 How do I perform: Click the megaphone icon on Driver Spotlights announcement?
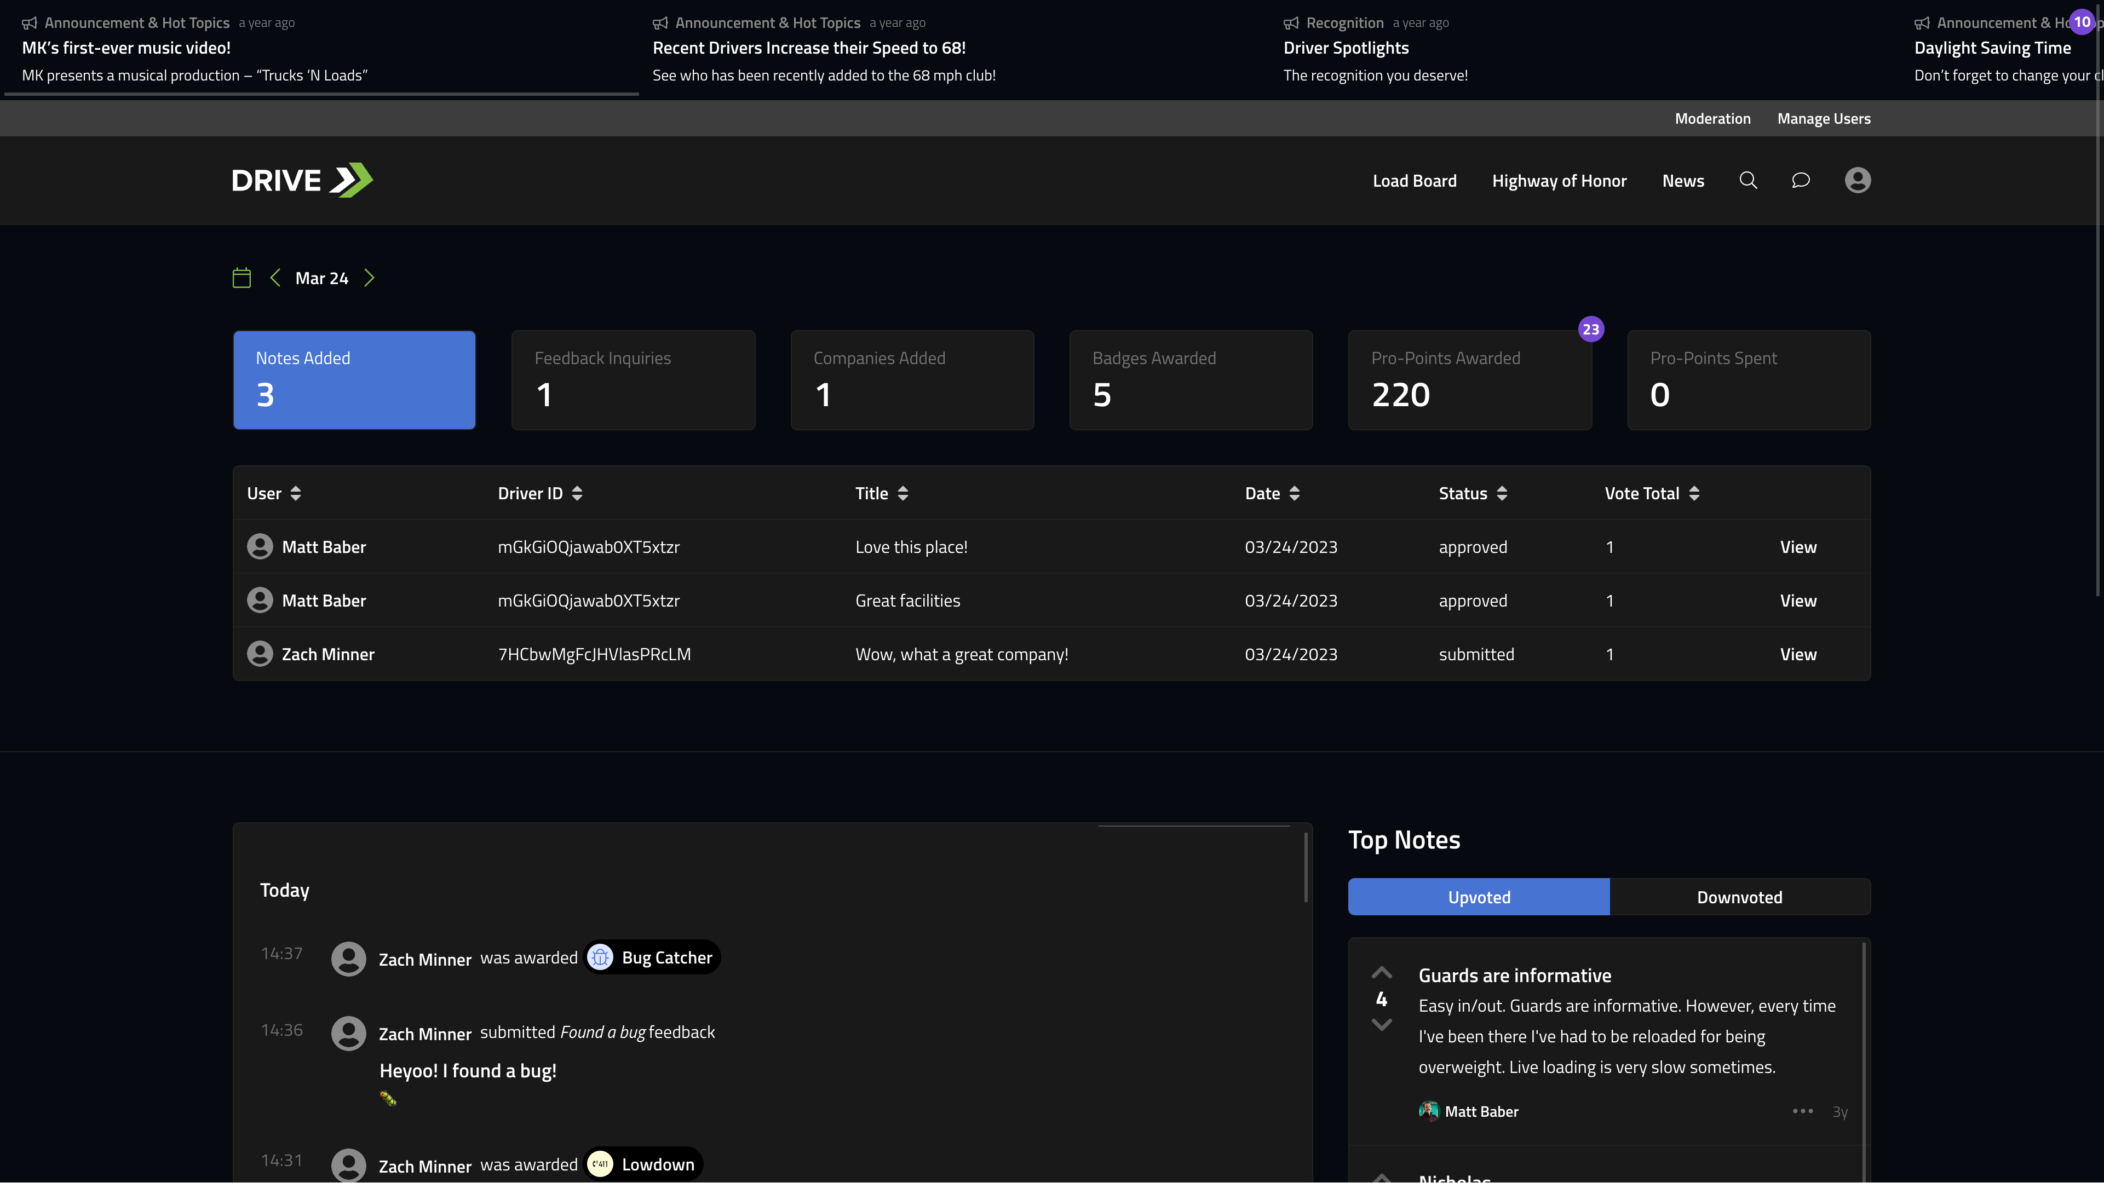tap(1291, 22)
